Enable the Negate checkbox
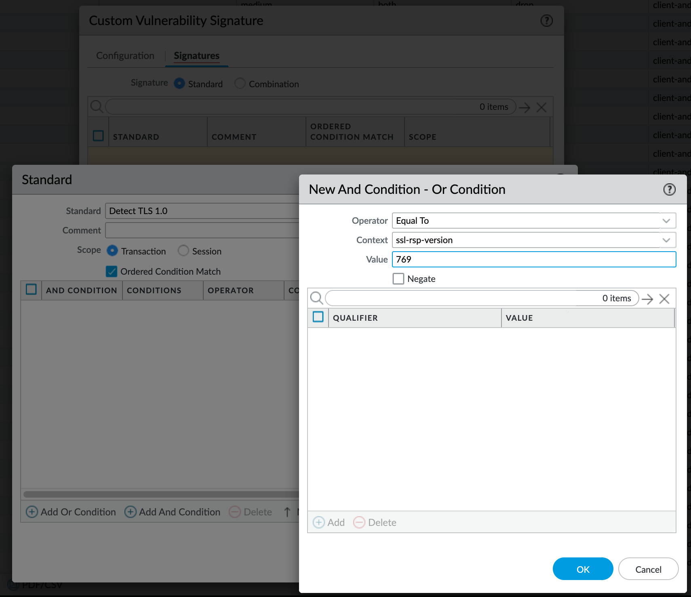 pyautogui.click(x=398, y=278)
